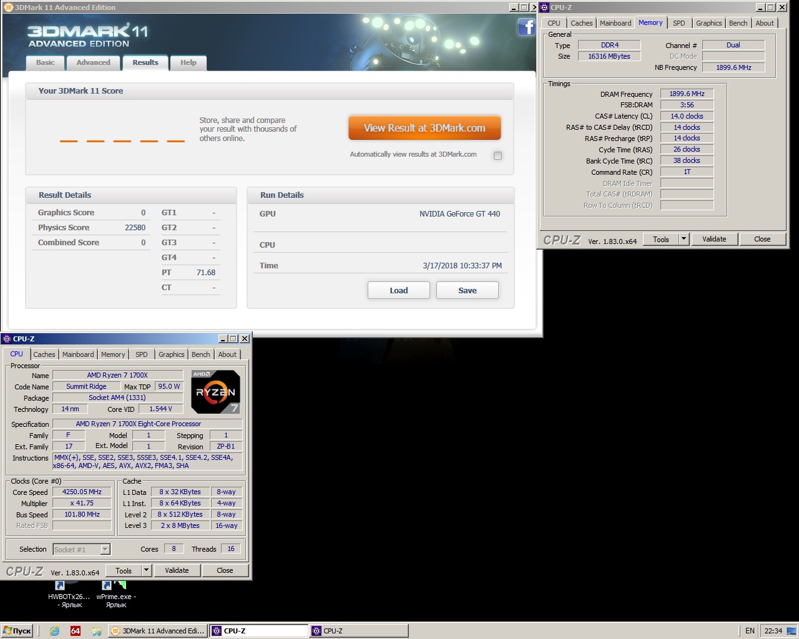799x639 pixels.
Task: Click Tools in the Memory CPU-Z window
Action: click(x=661, y=239)
